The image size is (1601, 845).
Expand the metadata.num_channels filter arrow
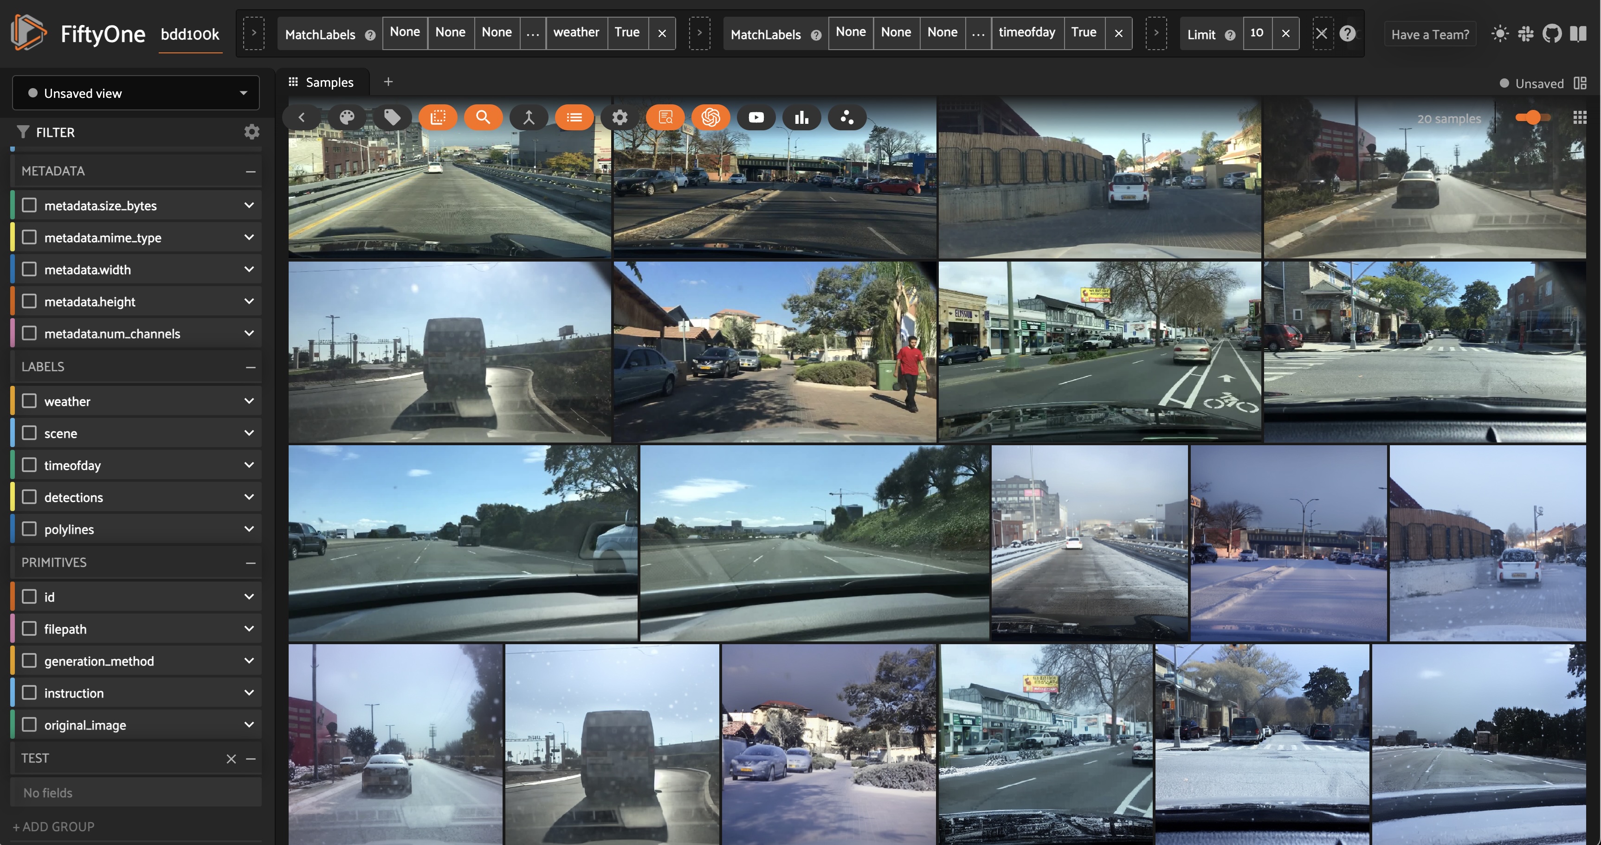pyautogui.click(x=249, y=333)
